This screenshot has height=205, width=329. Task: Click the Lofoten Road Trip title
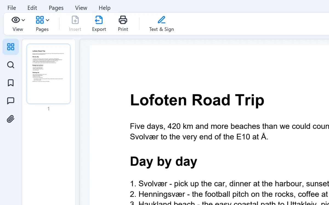click(197, 100)
